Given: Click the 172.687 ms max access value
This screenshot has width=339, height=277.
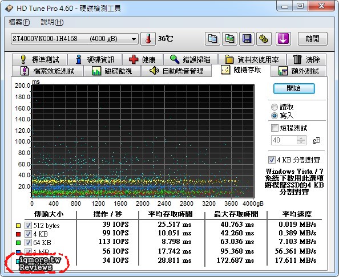Looking at the screenshot, I should point(236,260).
